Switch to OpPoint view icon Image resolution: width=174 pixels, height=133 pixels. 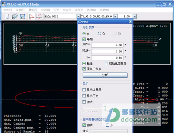click(32, 17)
